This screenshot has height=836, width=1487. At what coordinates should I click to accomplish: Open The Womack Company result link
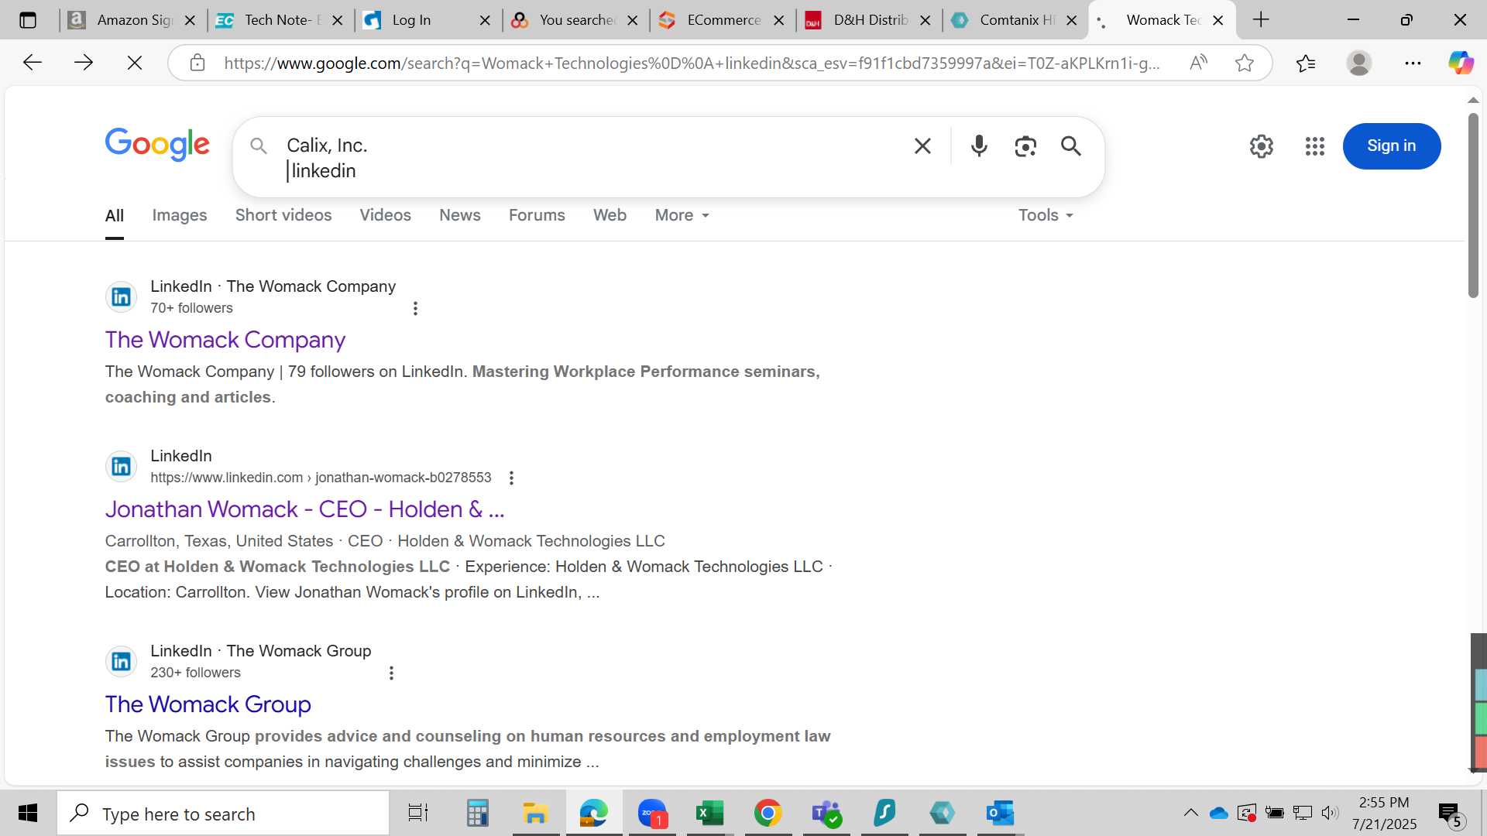[x=225, y=341]
